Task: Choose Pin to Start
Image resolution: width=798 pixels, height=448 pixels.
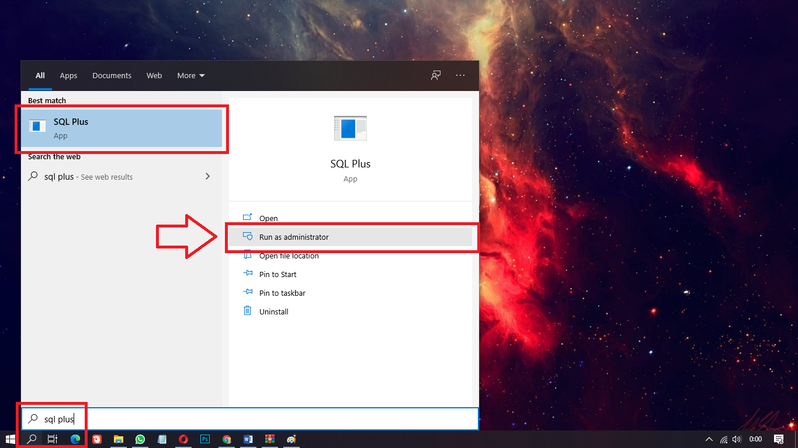Action: [351, 274]
